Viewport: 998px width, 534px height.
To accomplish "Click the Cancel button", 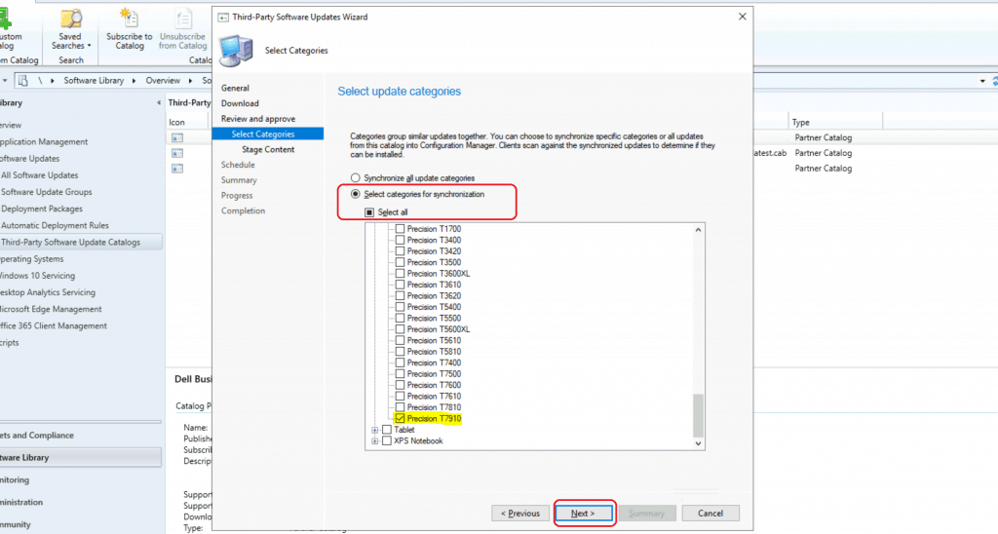I will [710, 513].
